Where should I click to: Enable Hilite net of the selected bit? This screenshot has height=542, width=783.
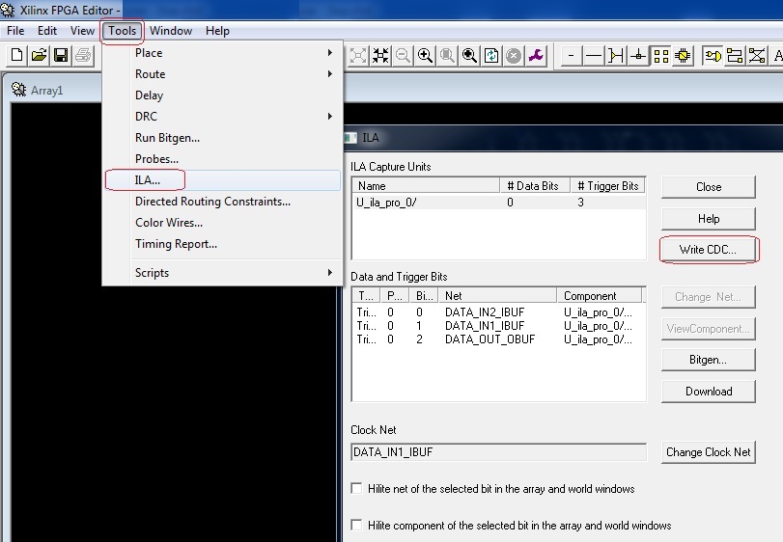(357, 489)
